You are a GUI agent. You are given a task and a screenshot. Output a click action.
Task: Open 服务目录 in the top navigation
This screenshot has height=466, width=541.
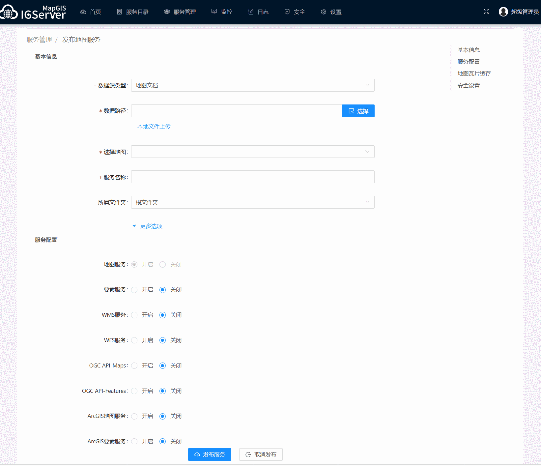137,12
